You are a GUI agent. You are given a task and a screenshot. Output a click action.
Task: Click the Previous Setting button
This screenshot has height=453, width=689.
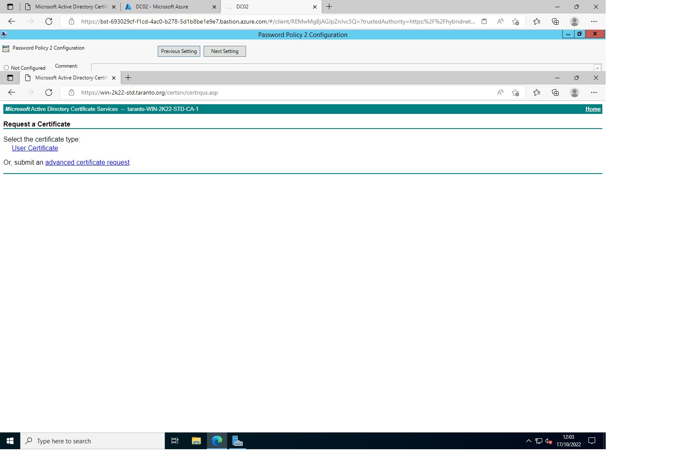tap(179, 51)
